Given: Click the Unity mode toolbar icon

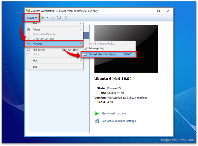Looking at the screenshot, I should (66, 18).
